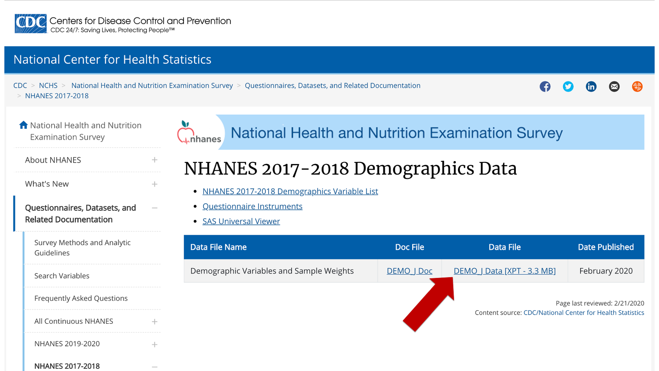The image size is (659, 371).
Task: Click the NCHS breadcrumb link
Action: pyautogui.click(x=48, y=86)
